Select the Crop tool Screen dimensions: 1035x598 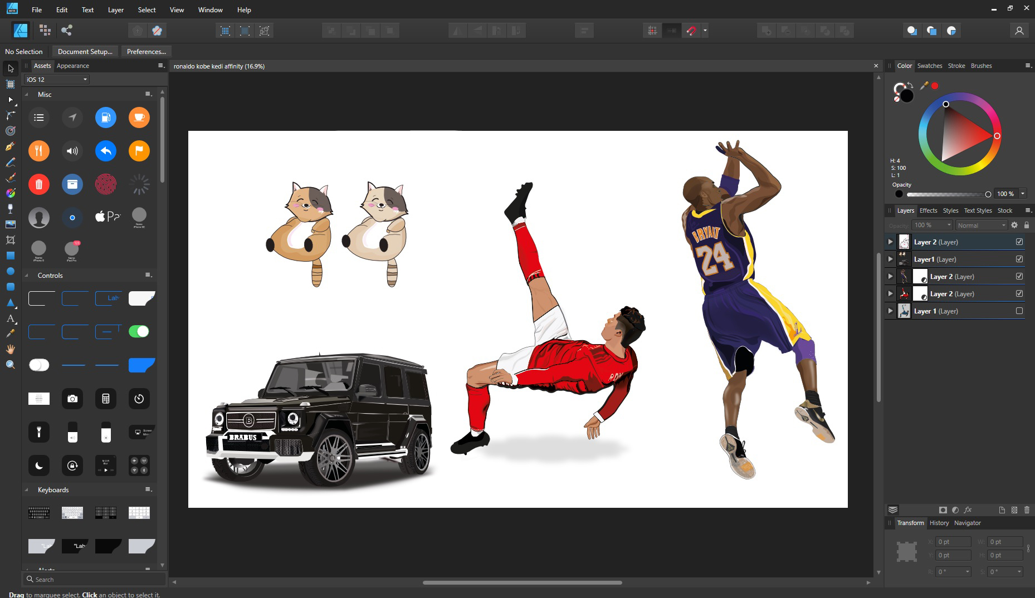(x=10, y=240)
